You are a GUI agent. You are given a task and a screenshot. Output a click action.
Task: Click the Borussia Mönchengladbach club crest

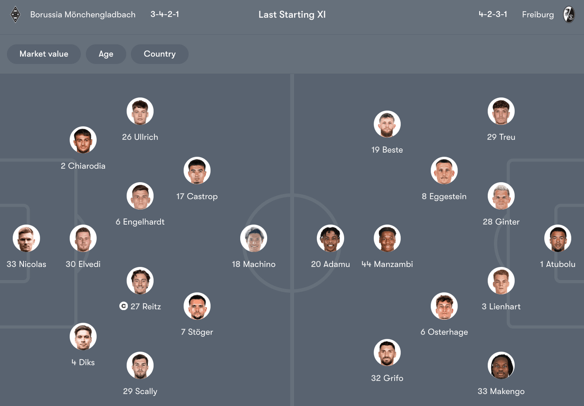coord(15,15)
